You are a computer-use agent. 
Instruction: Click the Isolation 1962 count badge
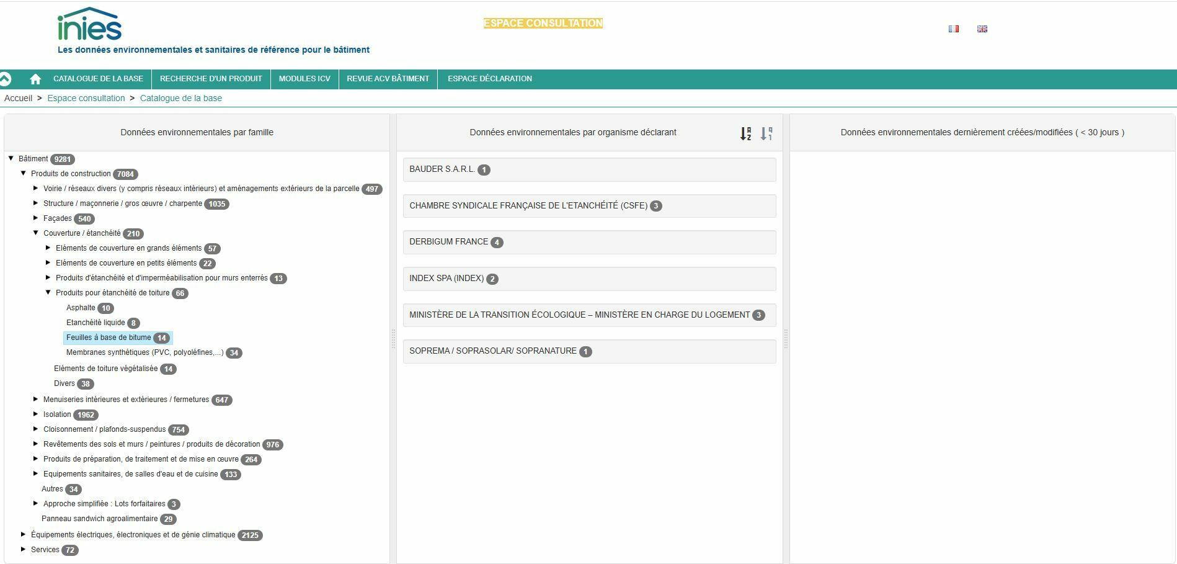point(86,415)
